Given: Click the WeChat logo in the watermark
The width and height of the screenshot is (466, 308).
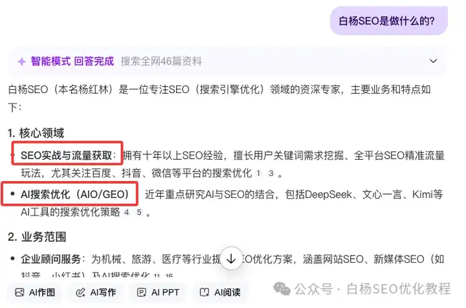Looking at the screenshot, I should (282, 289).
